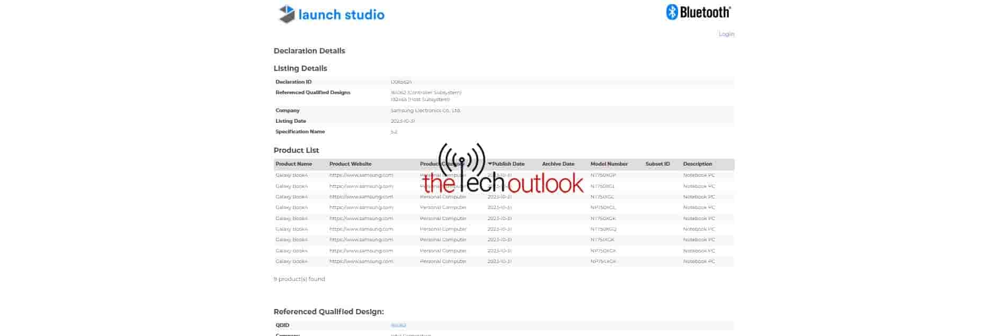Click the Subset ID column header
This screenshot has width=1007, height=336.
click(x=657, y=164)
